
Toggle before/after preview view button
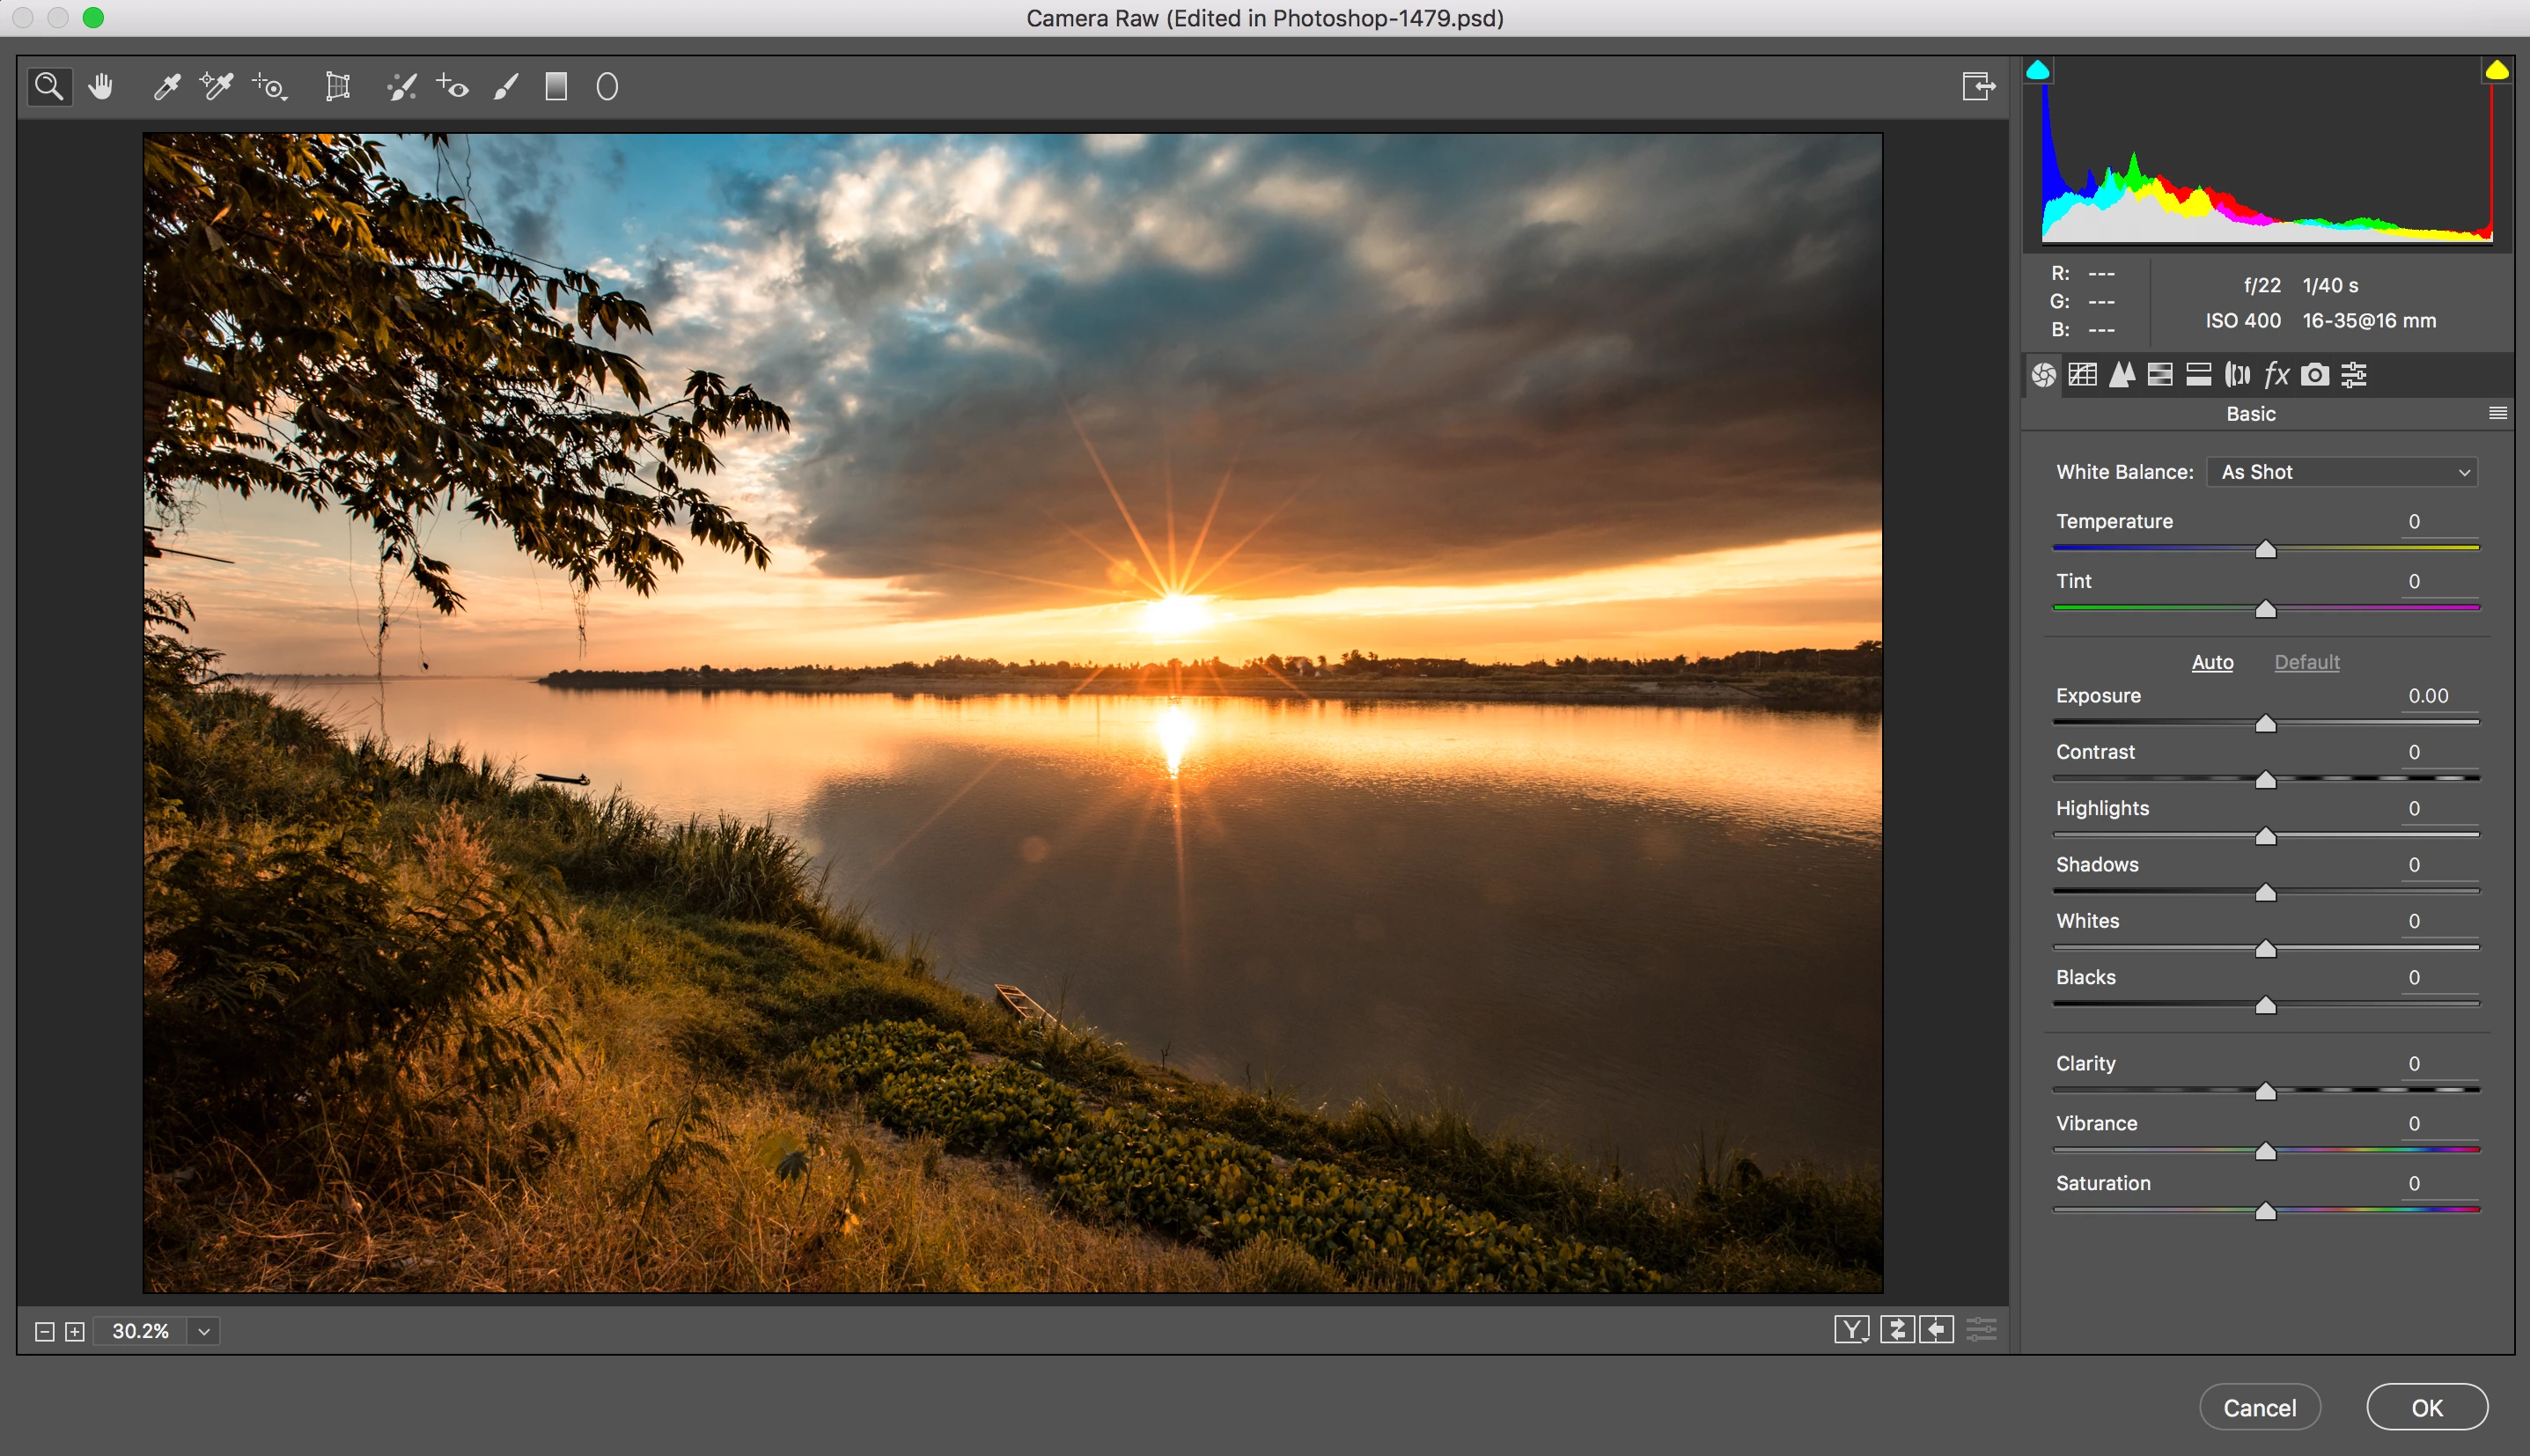(1851, 1329)
